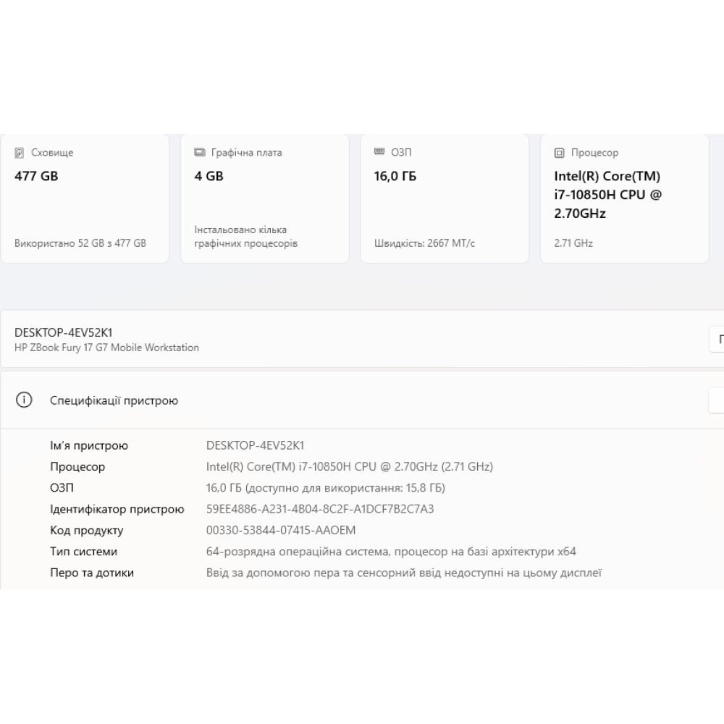Click the Використано 52 GB з 477 GB link

[x=78, y=243]
